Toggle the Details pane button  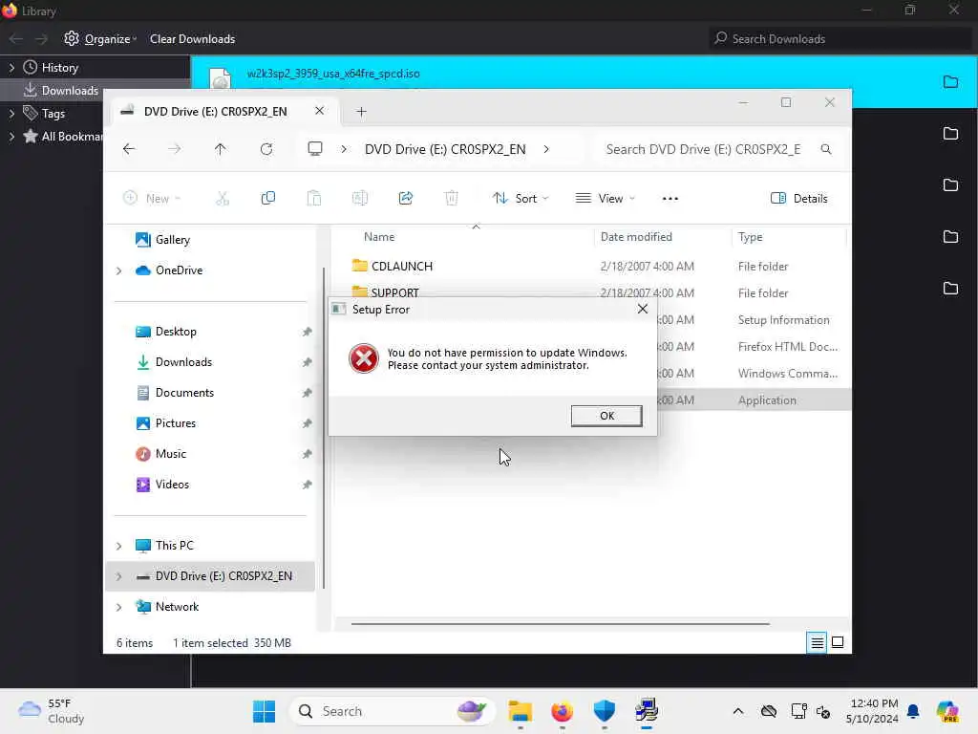799,199
